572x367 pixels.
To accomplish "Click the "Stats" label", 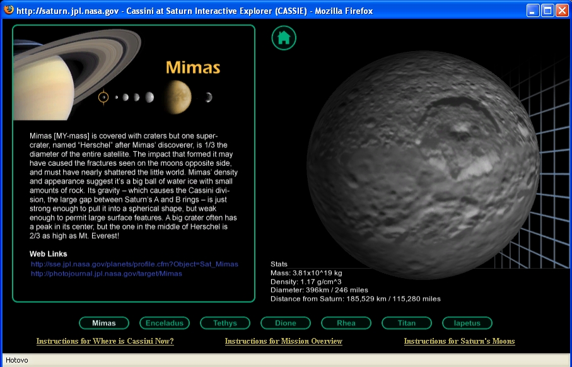I will pos(279,264).
